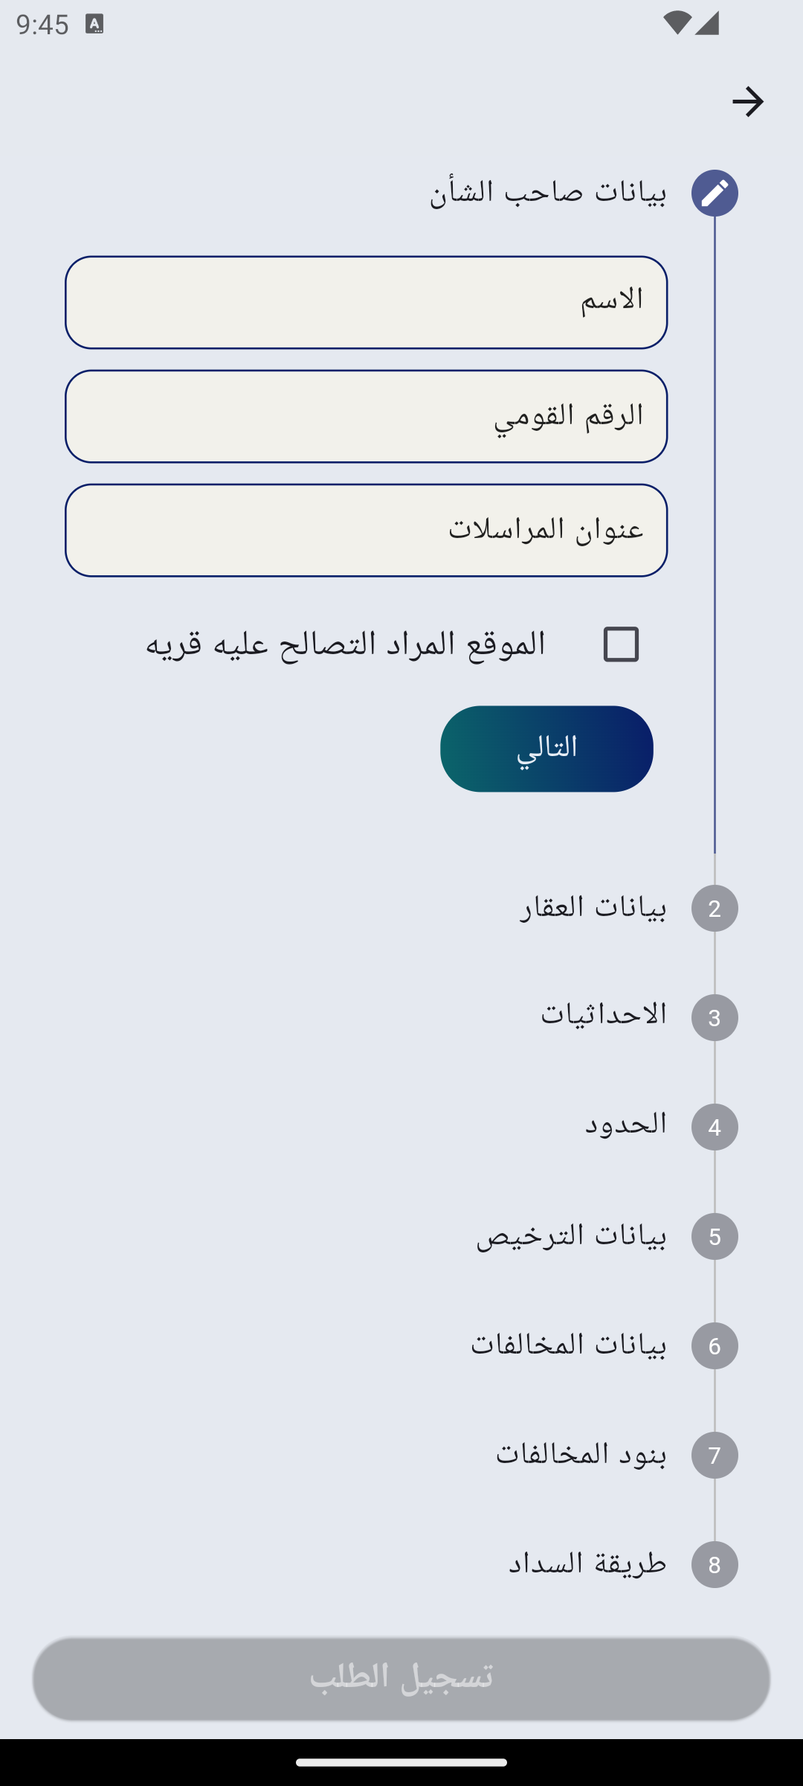Focus the الاسم name input field
This screenshot has height=1786, width=803.
coord(366,302)
